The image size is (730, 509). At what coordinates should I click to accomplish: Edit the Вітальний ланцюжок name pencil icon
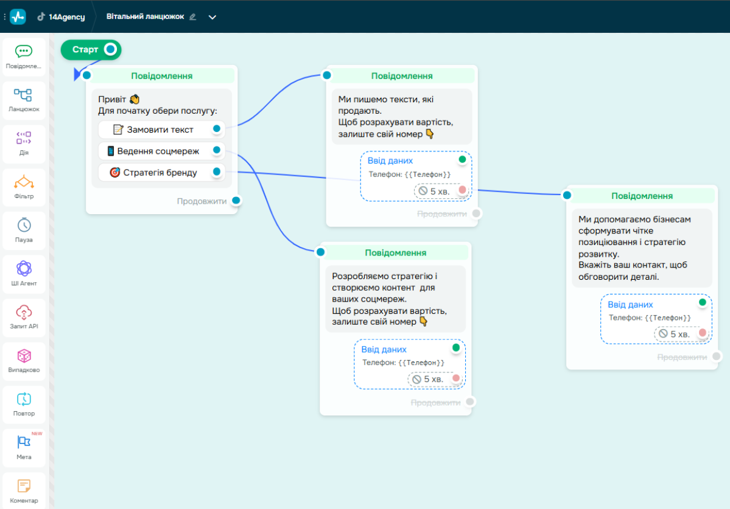click(193, 17)
